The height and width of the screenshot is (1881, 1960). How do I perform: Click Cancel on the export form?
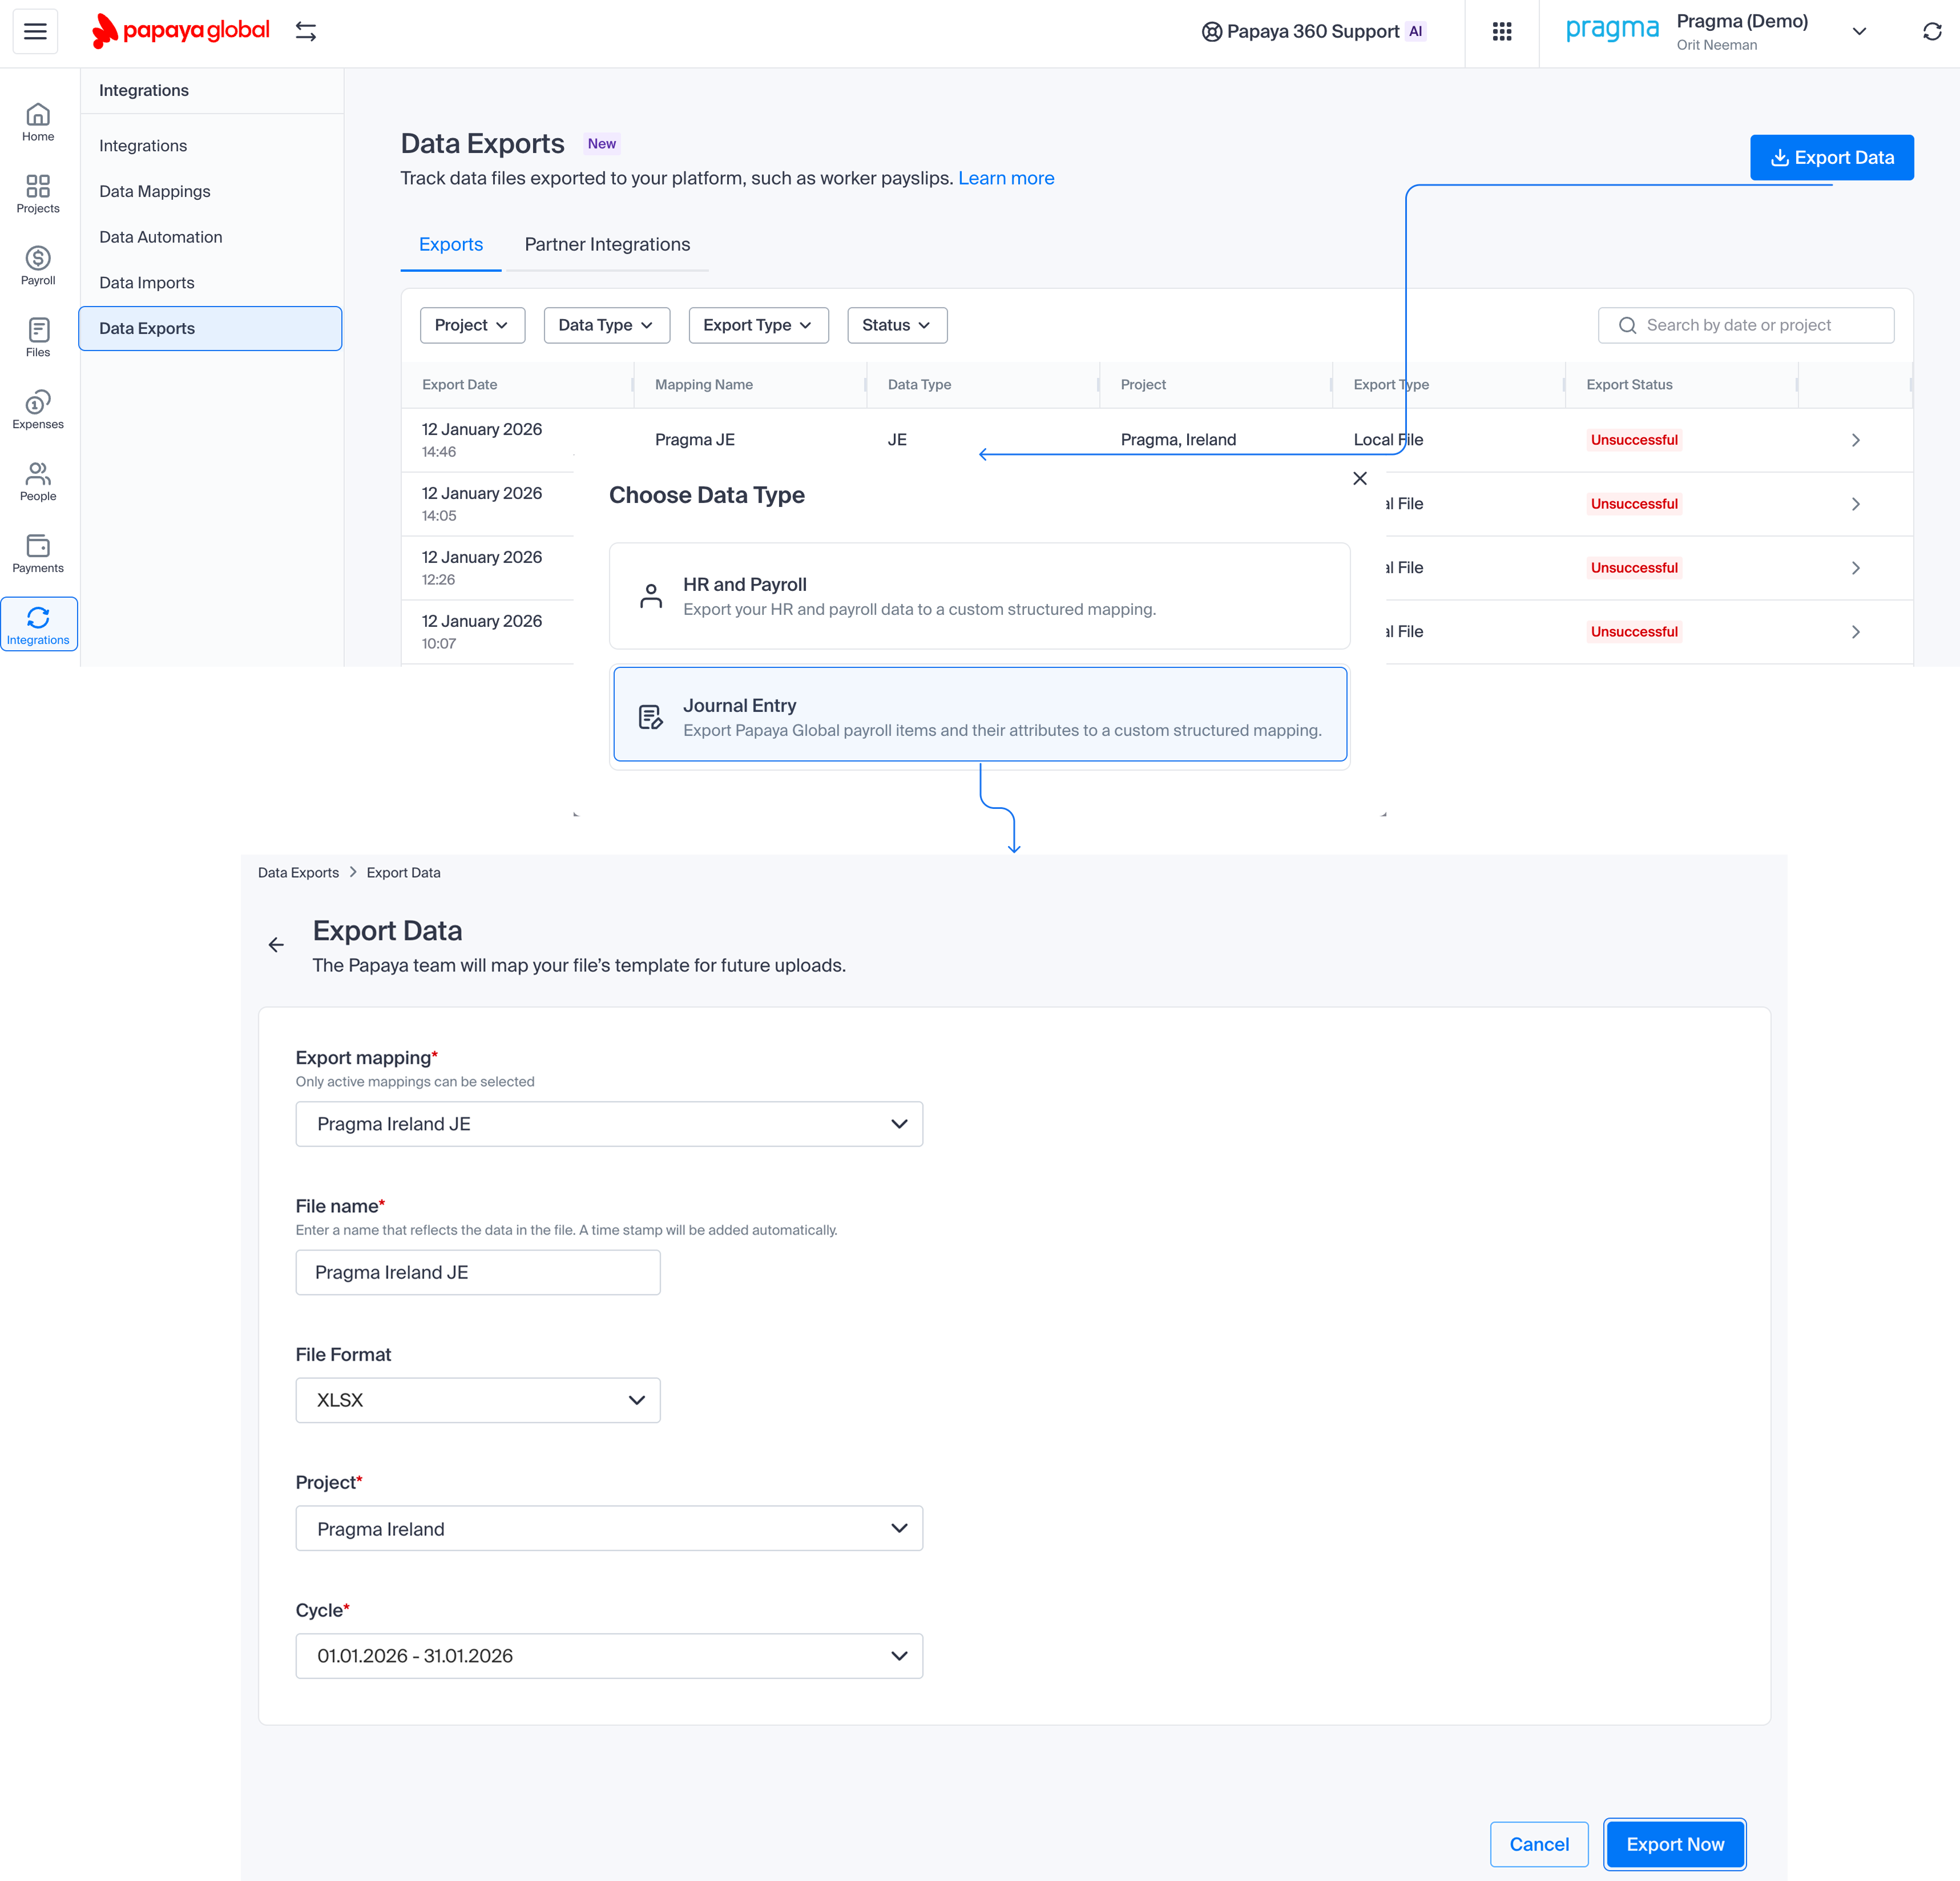[x=1539, y=1844]
